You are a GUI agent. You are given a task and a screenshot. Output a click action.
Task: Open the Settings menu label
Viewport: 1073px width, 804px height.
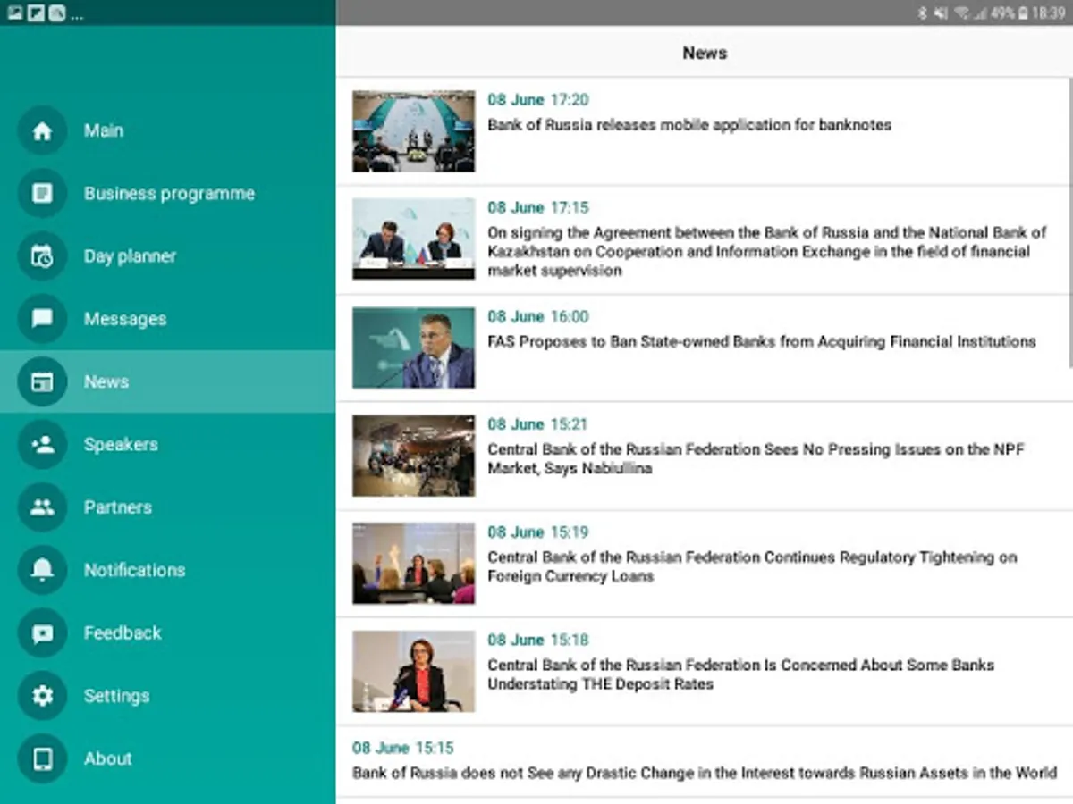(116, 696)
